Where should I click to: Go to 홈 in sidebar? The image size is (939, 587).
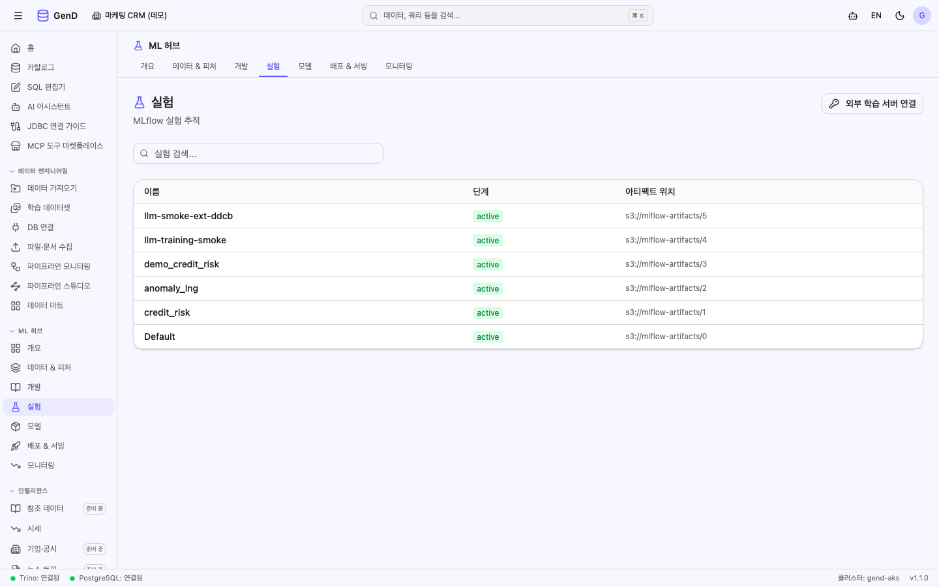click(x=59, y=48)
